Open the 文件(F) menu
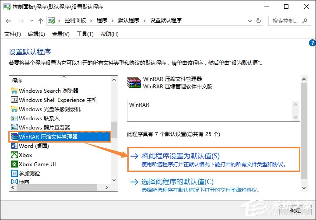The height and width of the screenshot is (220, 316). click(x=13, y=34)
